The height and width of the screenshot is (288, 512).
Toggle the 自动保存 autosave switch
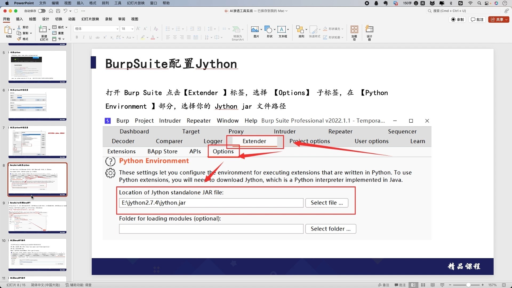click(42, 11)
